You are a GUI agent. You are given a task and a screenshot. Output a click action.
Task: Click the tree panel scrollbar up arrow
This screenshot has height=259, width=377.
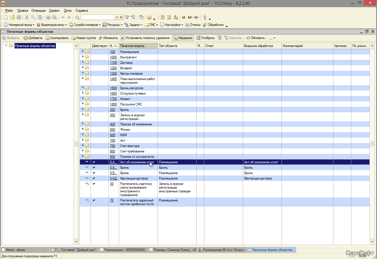(76, 46)
